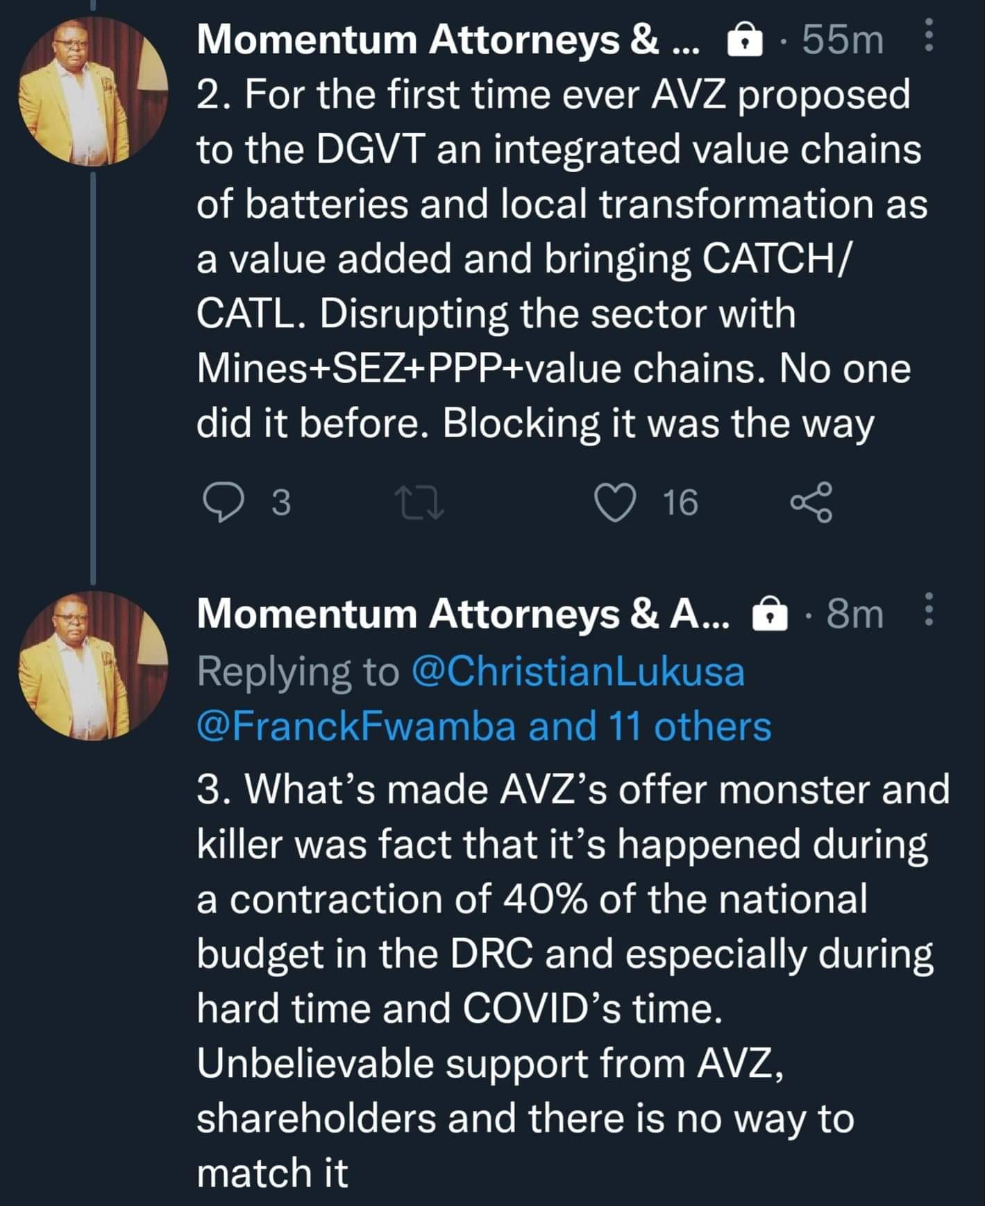Screen dimensions: 985x1206
Task: Visit the @ChristianLukusa profile mention
Action: point(578,672)
